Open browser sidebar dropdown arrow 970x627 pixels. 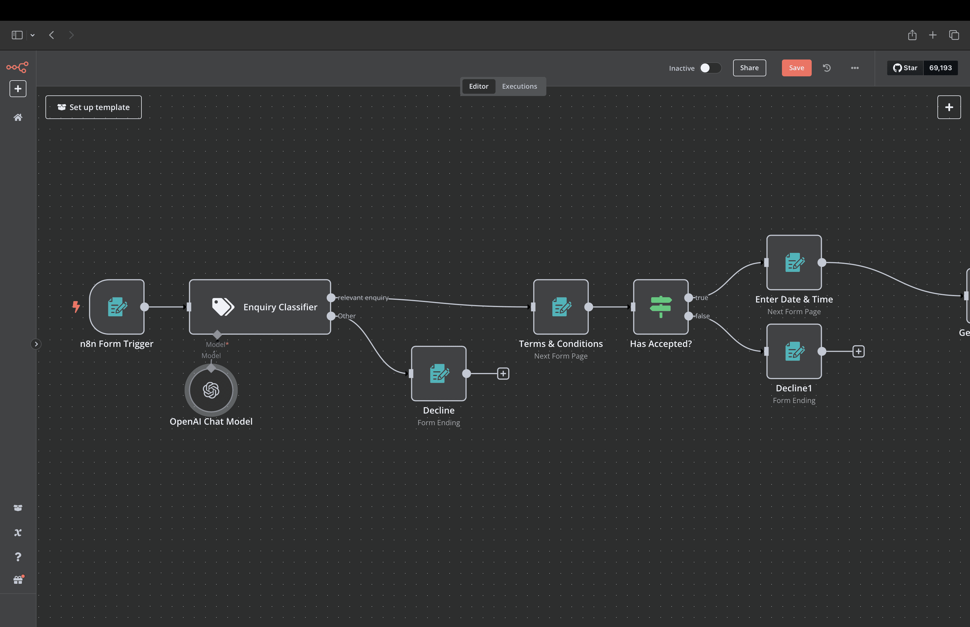tap(33, 35)
